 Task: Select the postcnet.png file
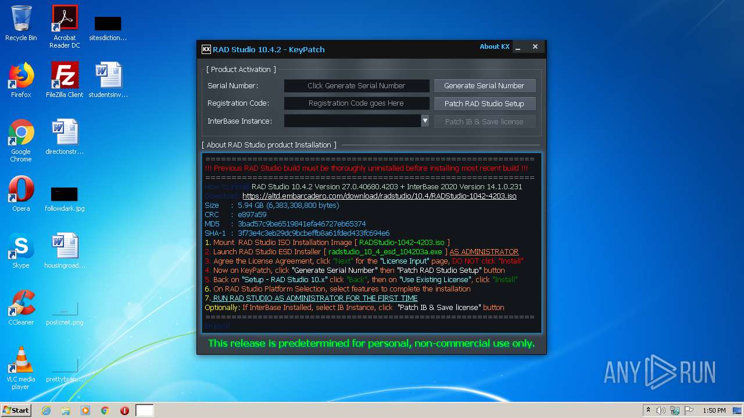(65, 313)
